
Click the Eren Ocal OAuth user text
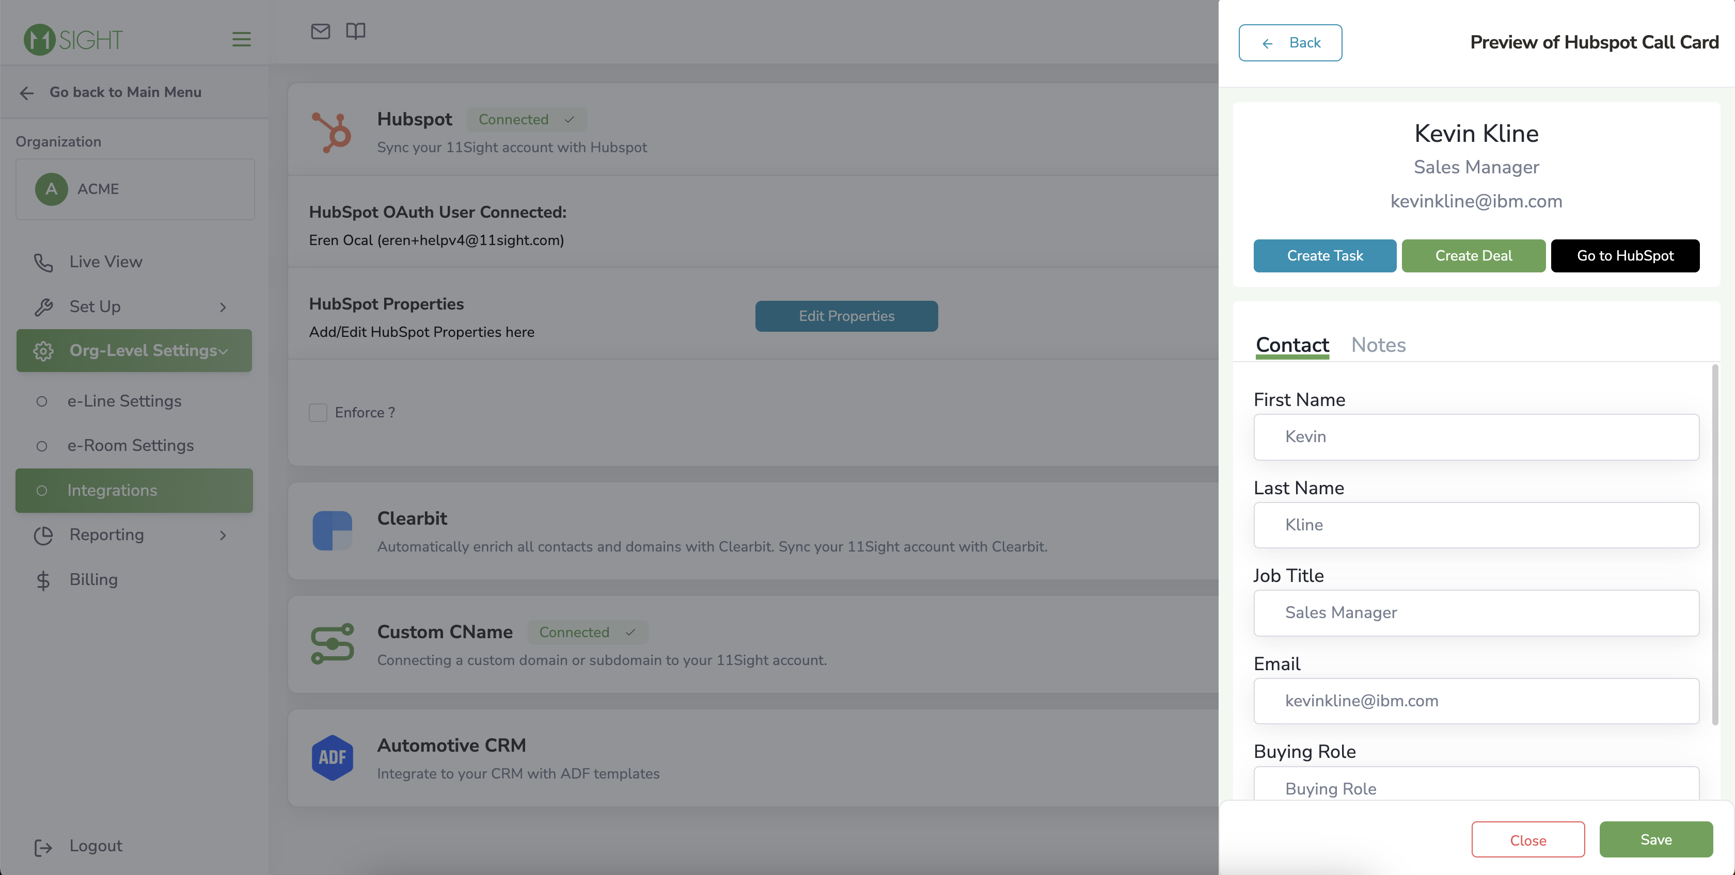coord(436,240)
